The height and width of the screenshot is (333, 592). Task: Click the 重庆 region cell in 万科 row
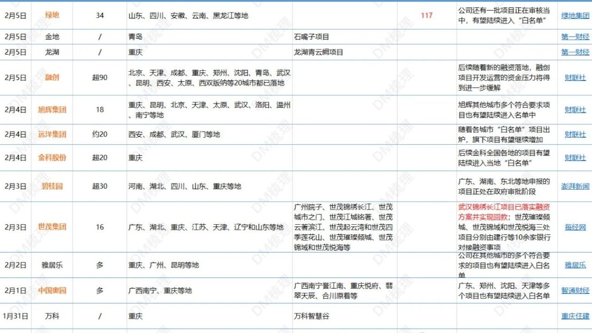[x=210, y=316]
